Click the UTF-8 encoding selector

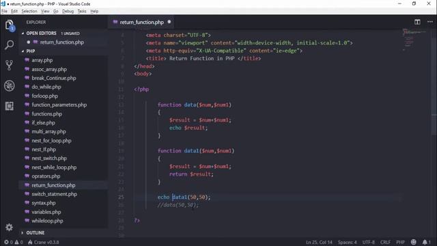[369, 242]
